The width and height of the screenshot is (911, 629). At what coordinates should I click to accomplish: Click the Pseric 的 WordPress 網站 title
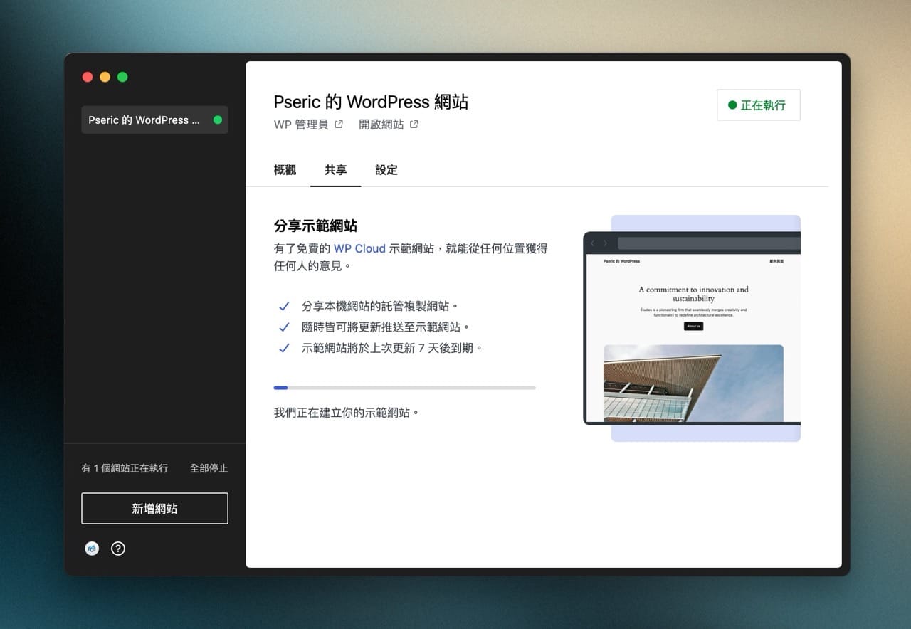point(371,102)
